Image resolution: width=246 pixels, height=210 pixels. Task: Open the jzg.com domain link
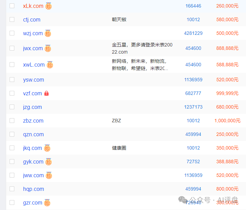pos(32,107)
